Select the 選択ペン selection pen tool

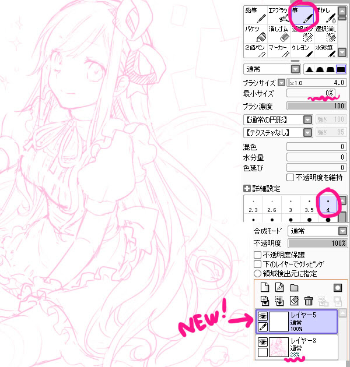pos(302,34)
